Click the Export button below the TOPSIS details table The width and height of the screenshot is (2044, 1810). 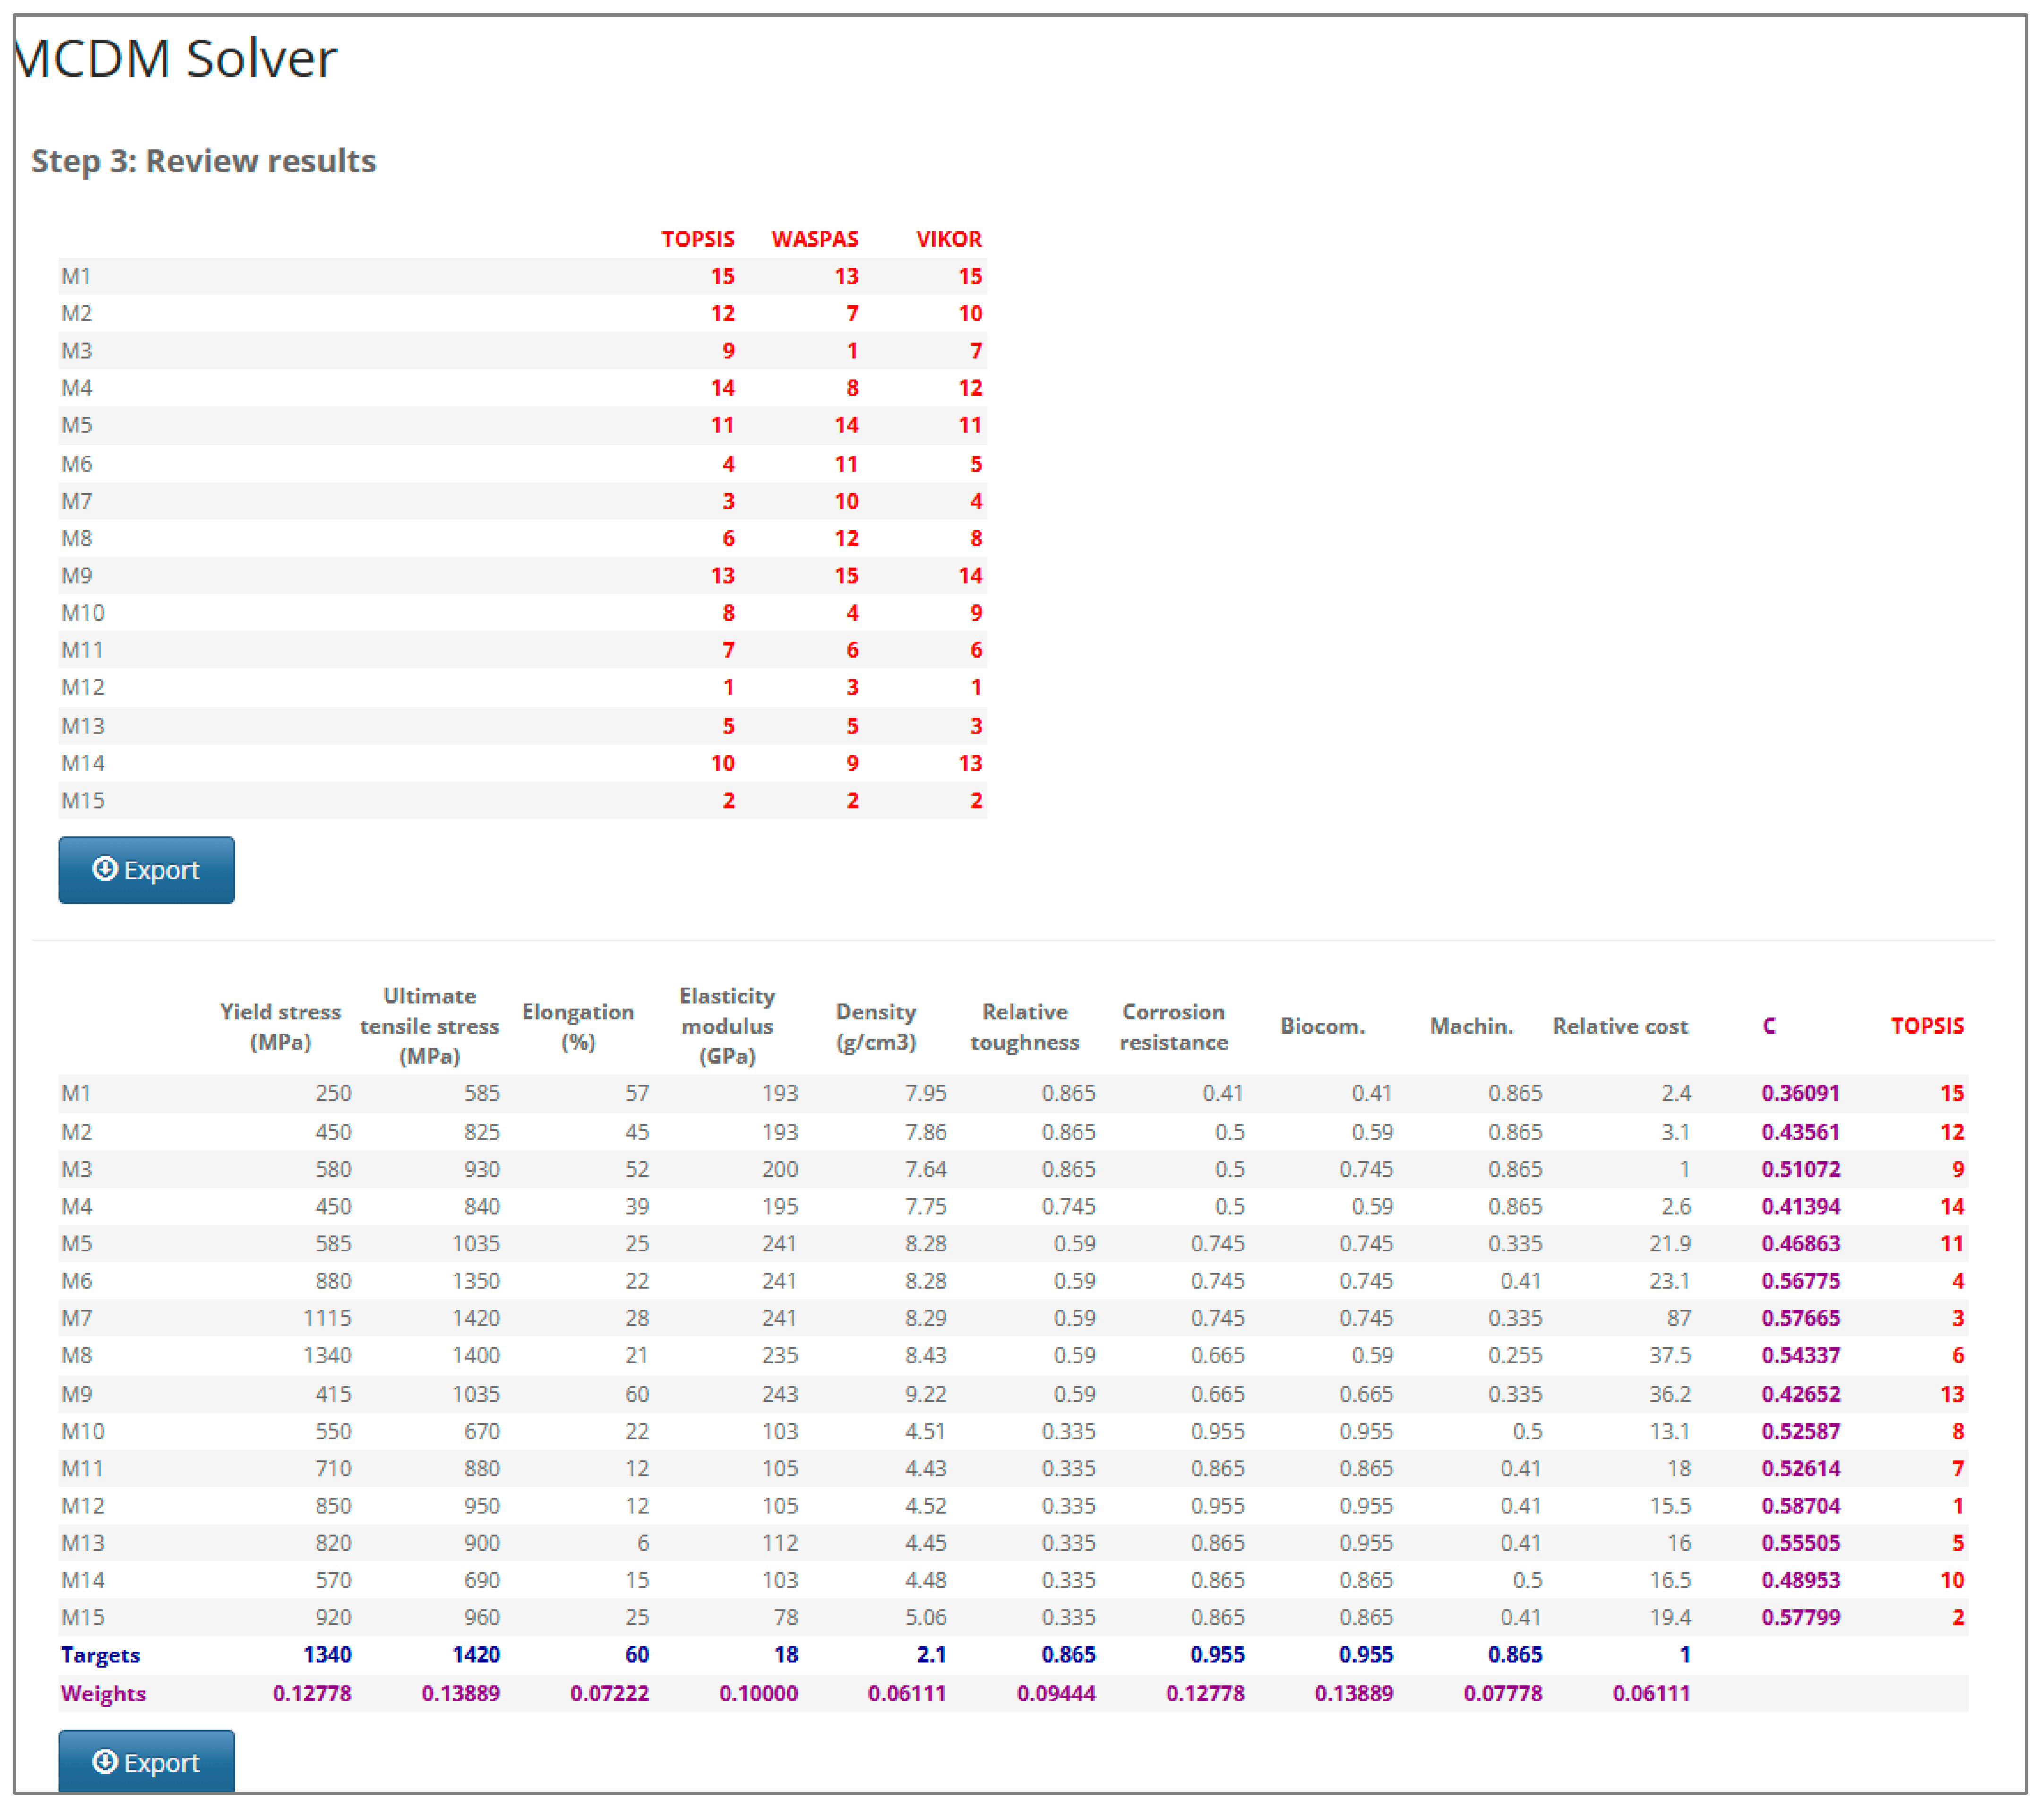(x=146, y=1762)
